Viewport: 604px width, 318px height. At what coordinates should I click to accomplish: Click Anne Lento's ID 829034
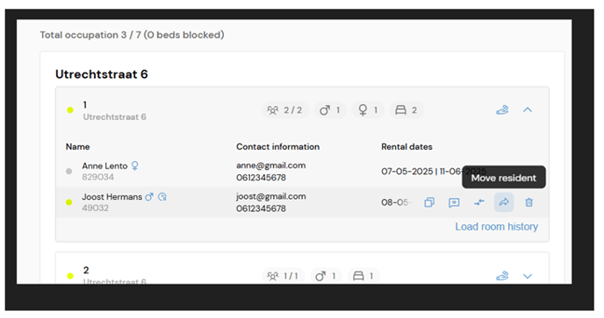tap(97, 177)
